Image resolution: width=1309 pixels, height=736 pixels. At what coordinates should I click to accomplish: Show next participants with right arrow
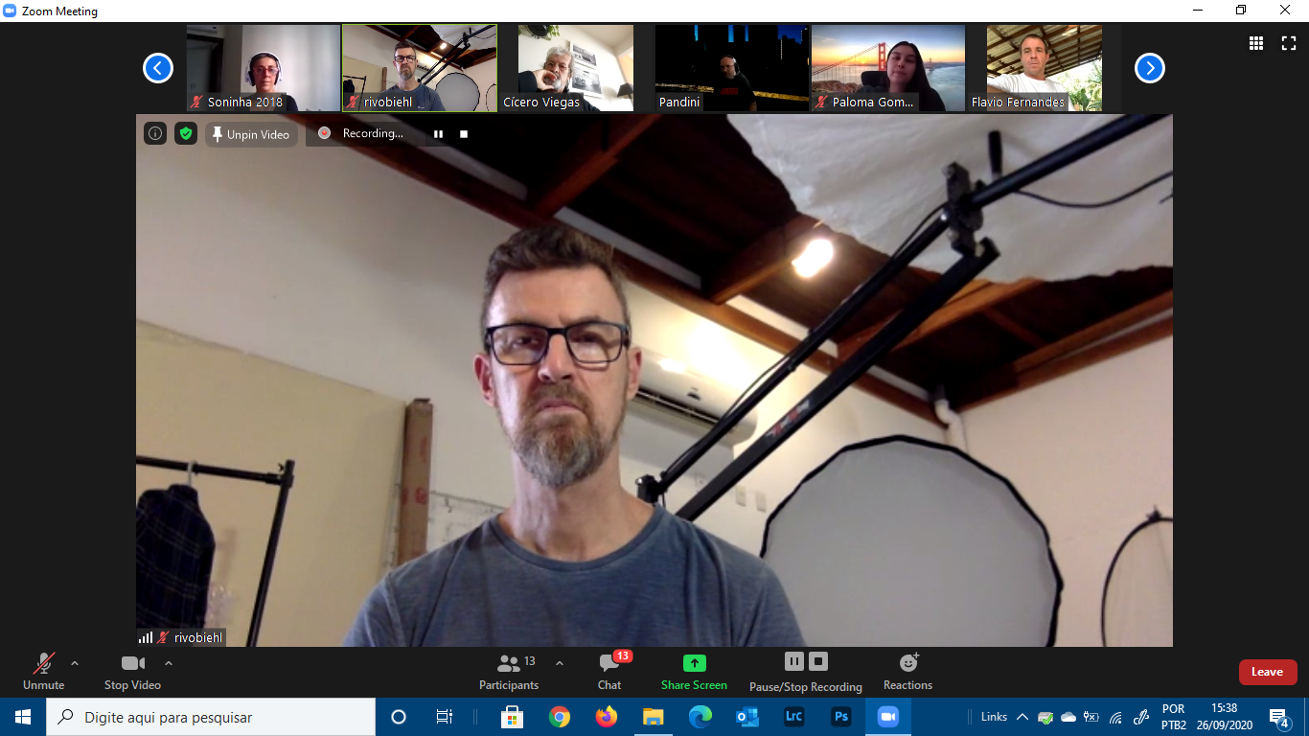tap(1149, 68)
